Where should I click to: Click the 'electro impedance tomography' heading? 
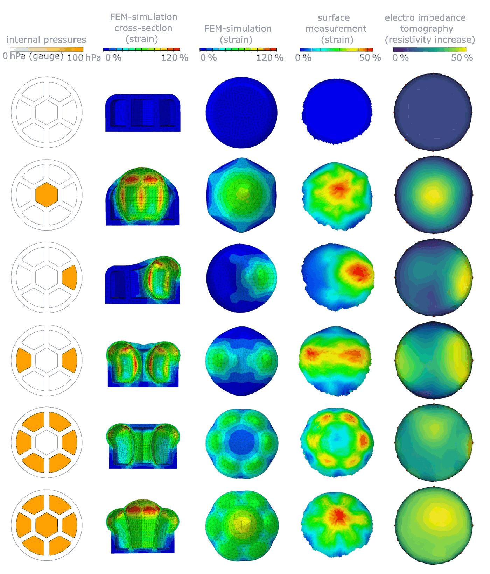click(x=426, y=23)
